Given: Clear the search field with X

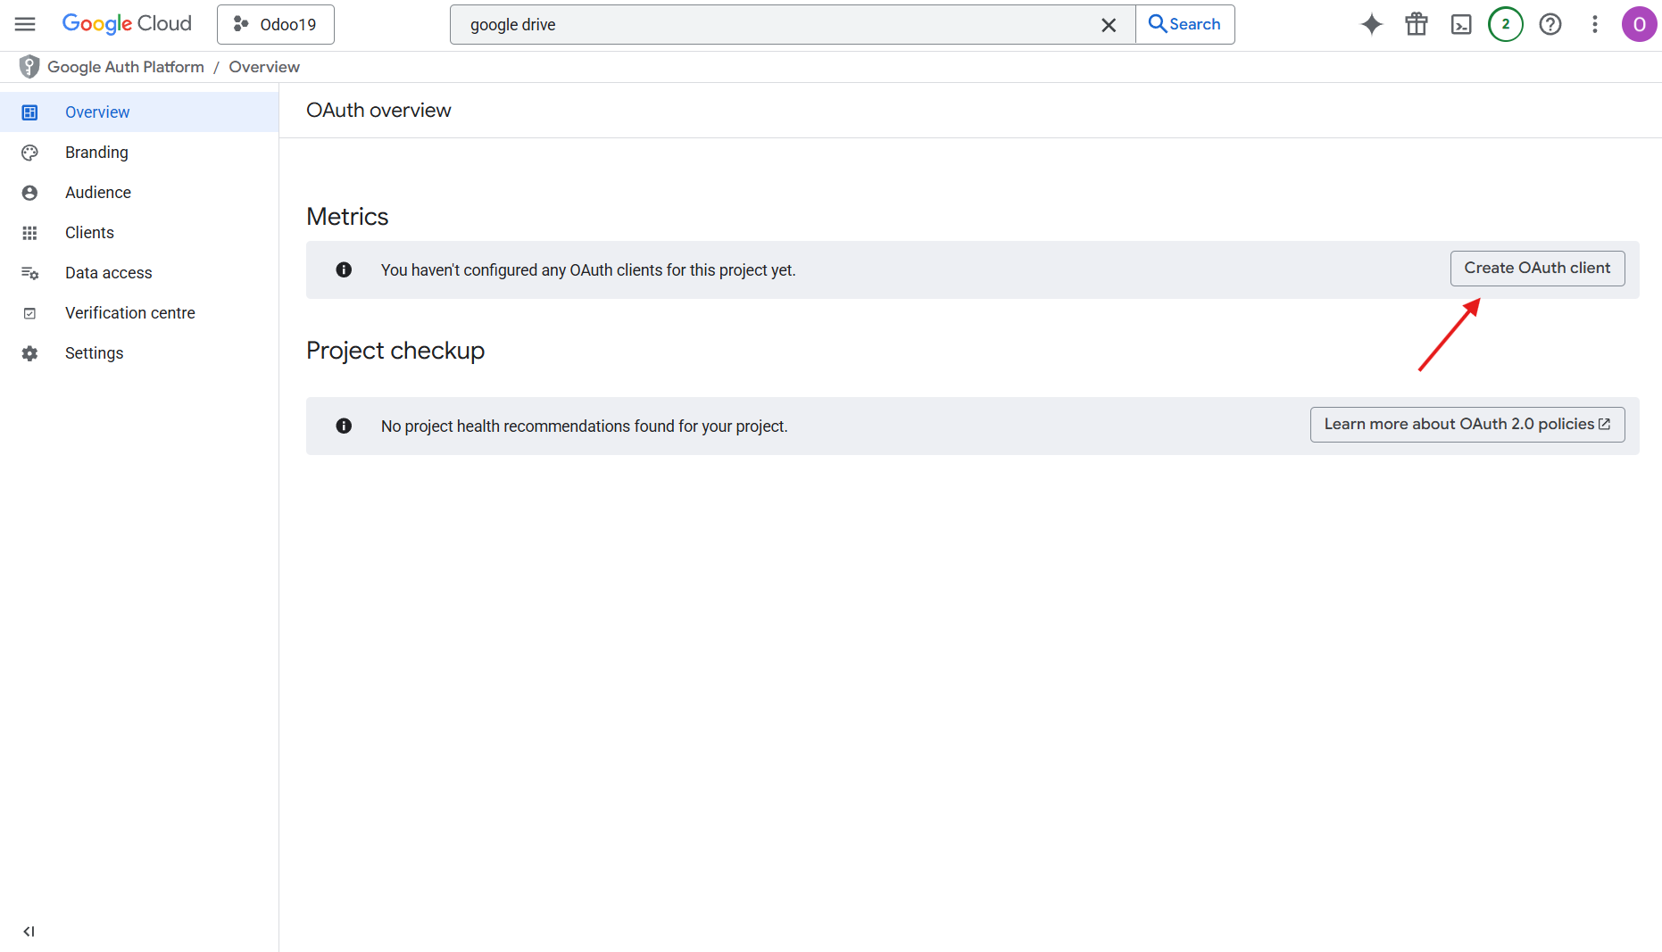Looking at the screenshot, I should (x=1109, y=25).
